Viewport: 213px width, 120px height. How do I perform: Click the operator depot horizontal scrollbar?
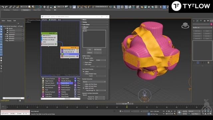(61, 99)
